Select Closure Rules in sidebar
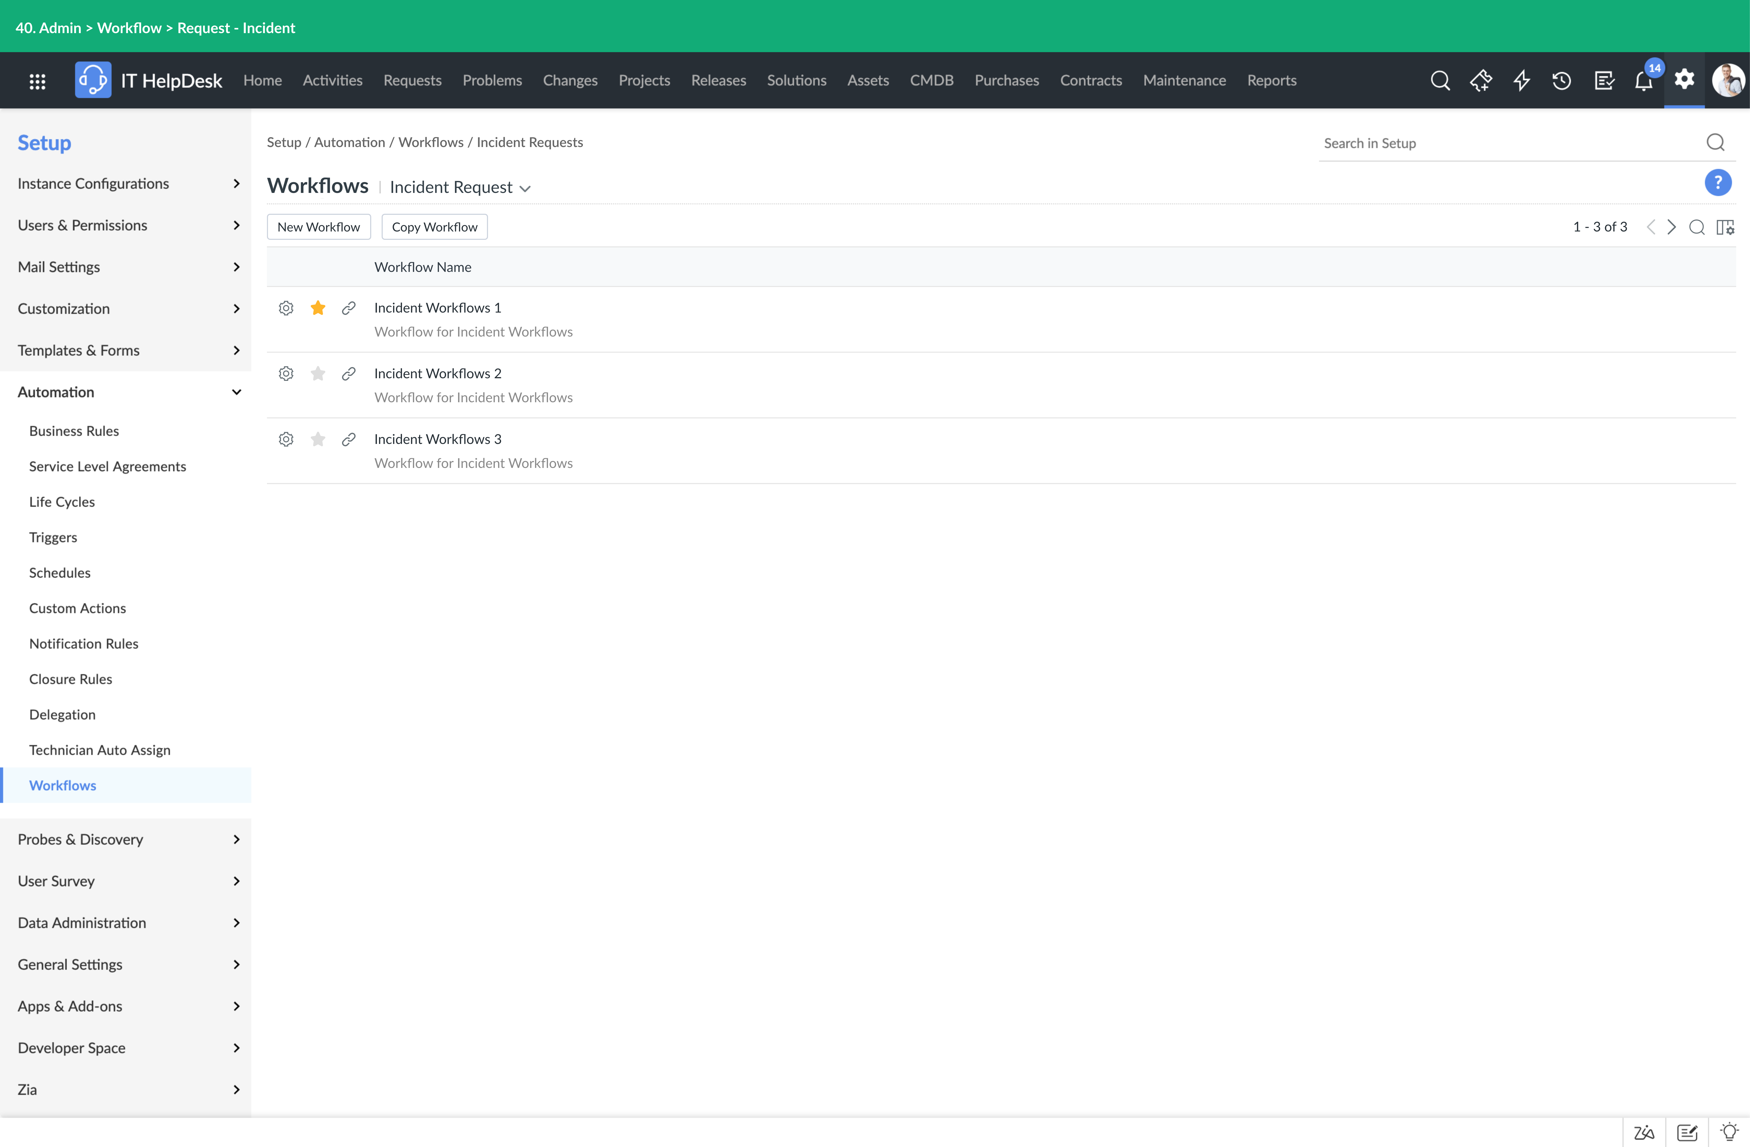Screen dimensions: 1750x1147 71,679
